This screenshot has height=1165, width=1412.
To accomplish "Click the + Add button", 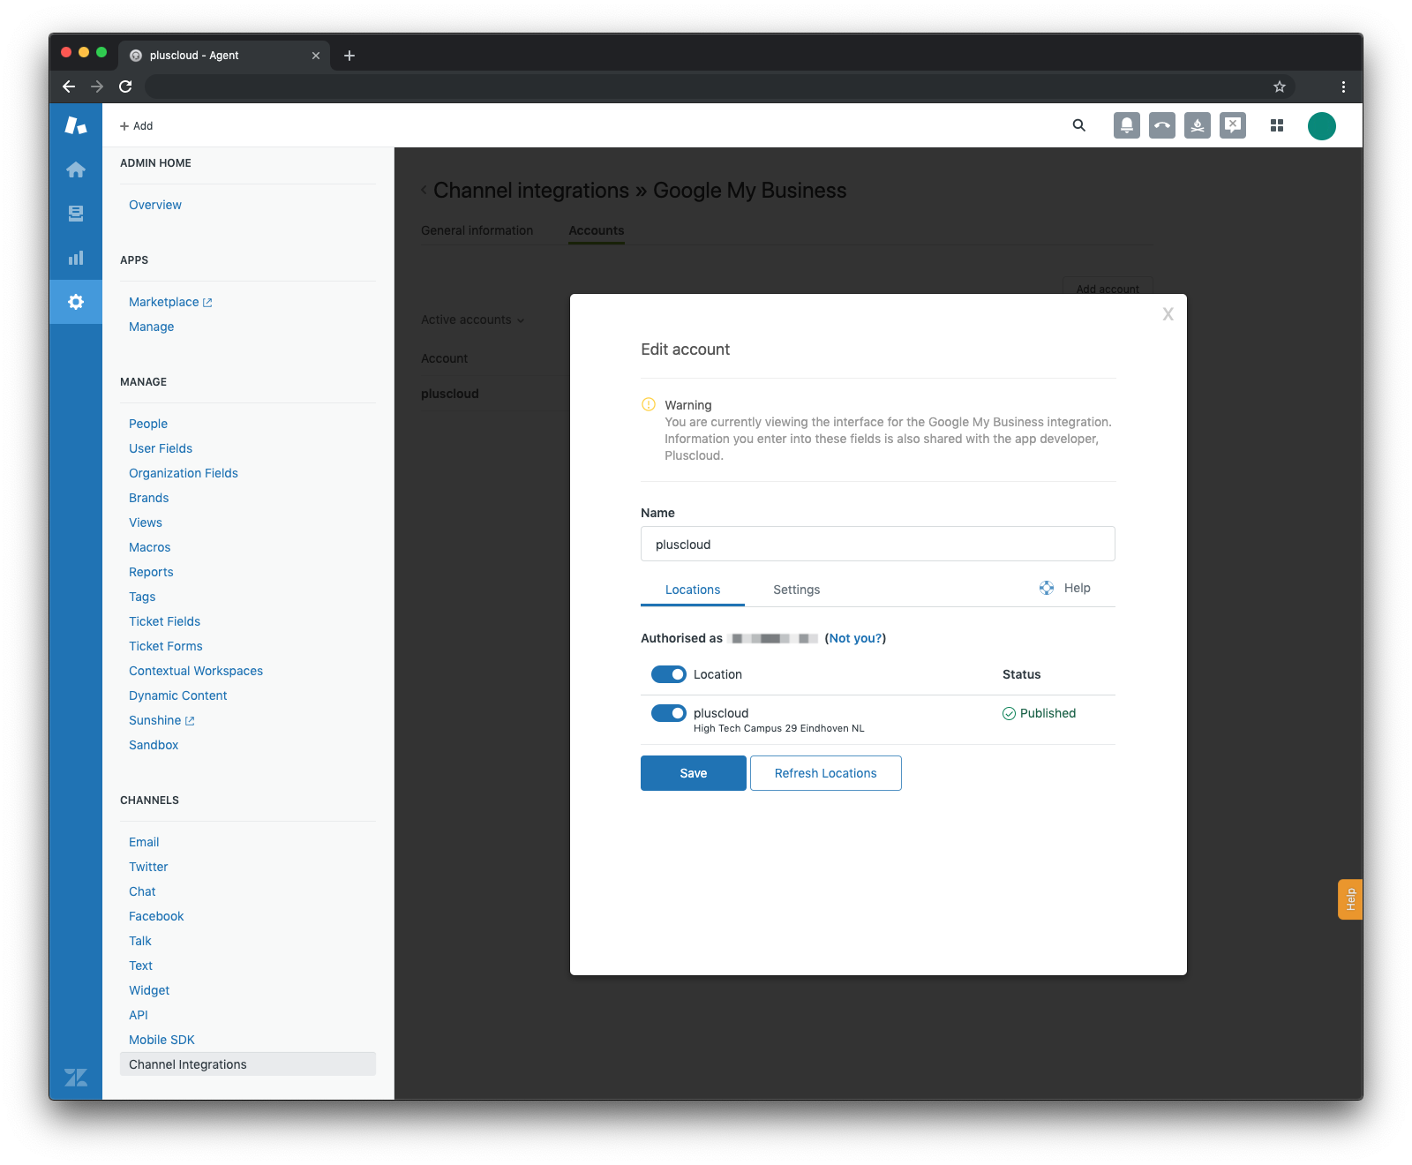I will click(137, 126).
